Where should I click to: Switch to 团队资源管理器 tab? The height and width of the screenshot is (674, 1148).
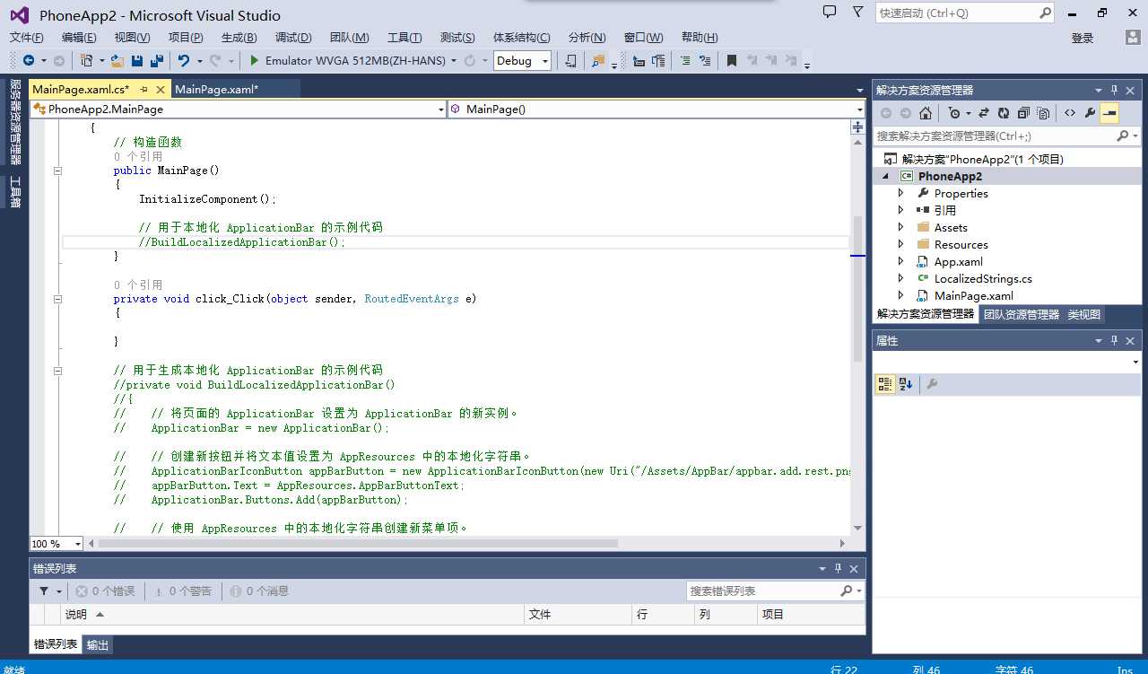(1021, 314)
